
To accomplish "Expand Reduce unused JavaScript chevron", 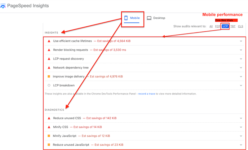I will pyautogui.click(x=241, y=145).
